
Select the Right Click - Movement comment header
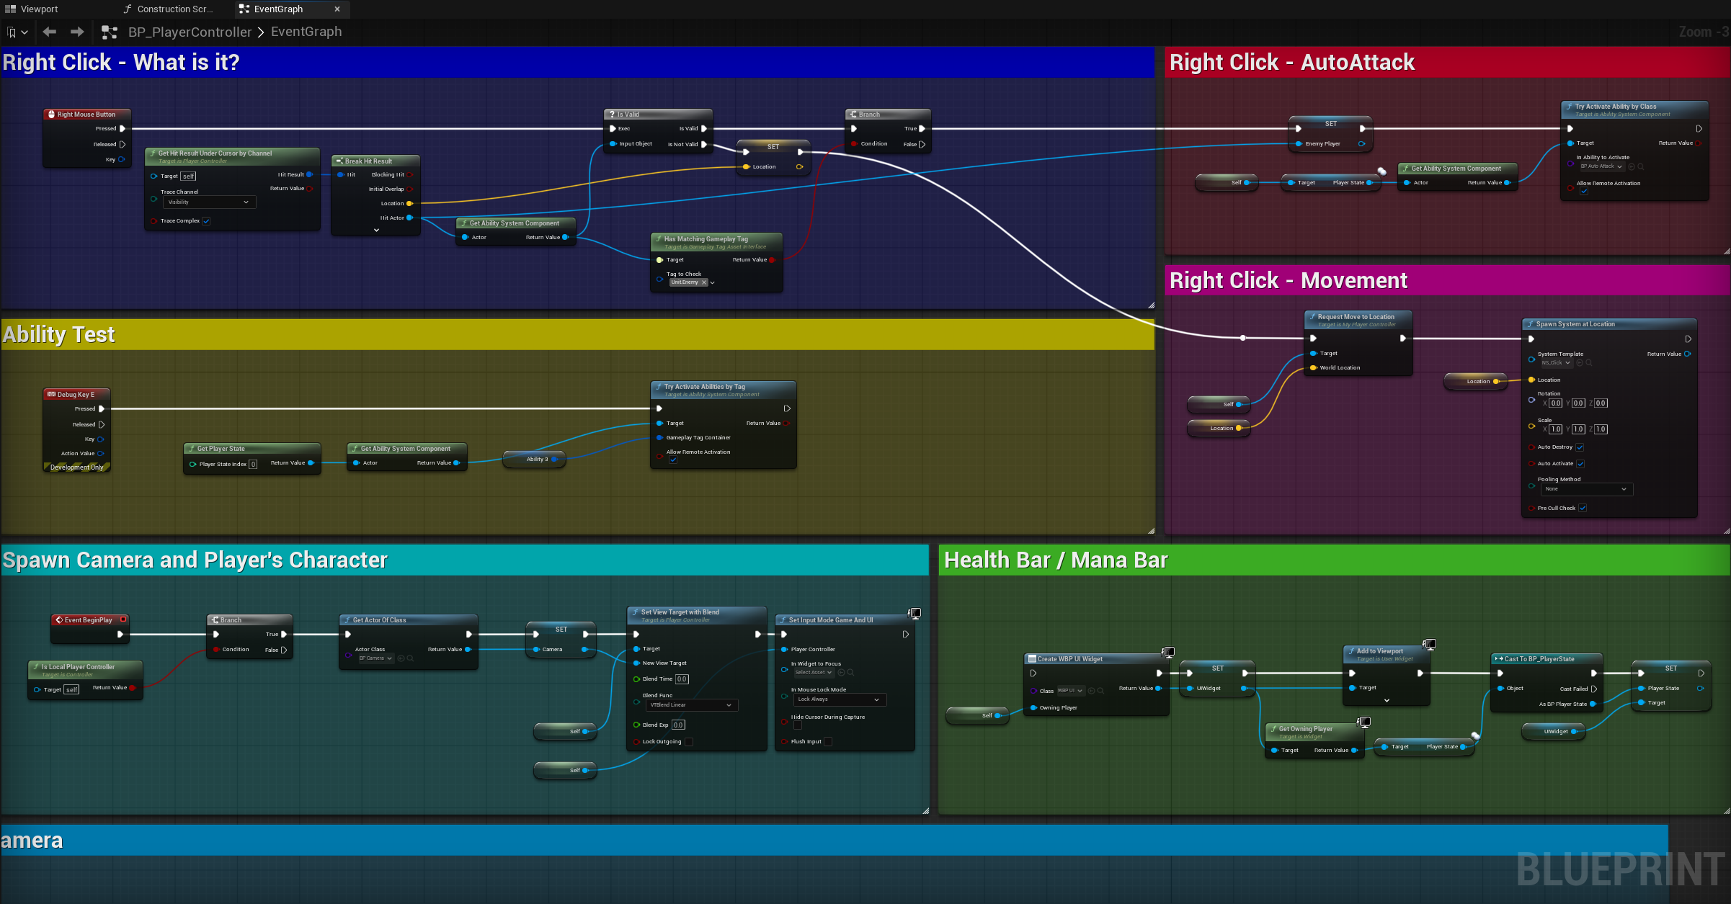1447,281
